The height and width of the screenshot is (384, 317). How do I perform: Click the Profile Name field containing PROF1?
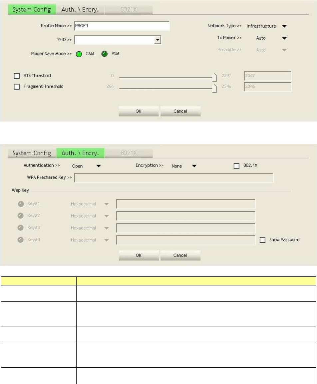pos(122,26)
